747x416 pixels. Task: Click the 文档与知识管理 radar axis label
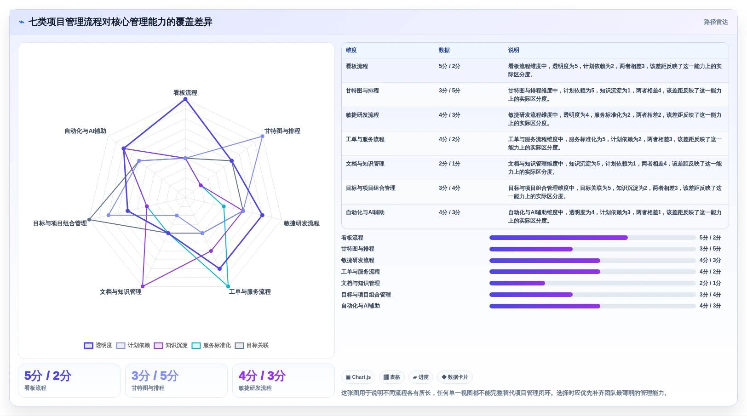(x=121, y=292)
